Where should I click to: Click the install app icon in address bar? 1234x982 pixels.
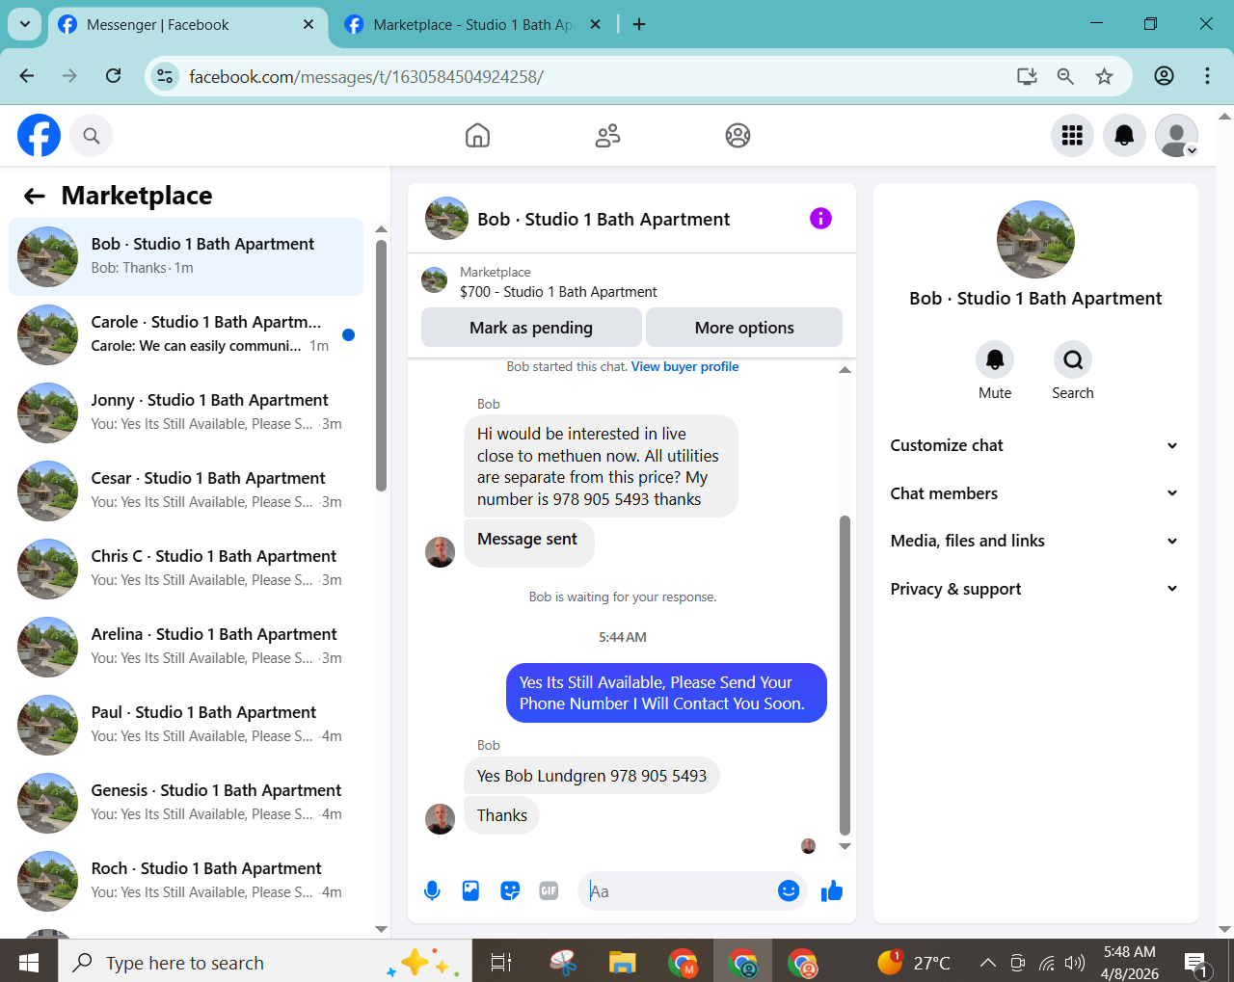1027,76
